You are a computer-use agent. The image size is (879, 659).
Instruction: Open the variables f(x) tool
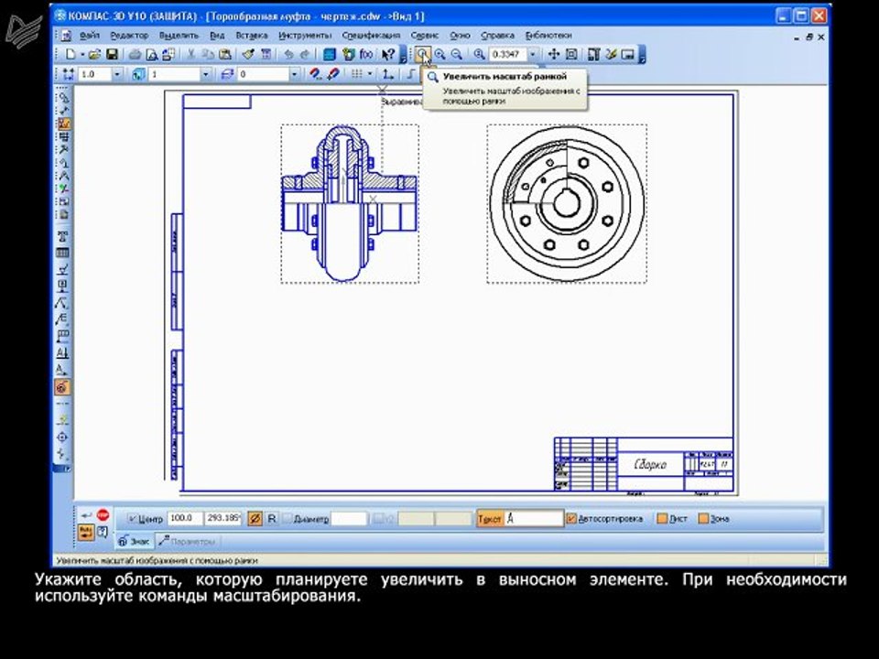[366, 54]
